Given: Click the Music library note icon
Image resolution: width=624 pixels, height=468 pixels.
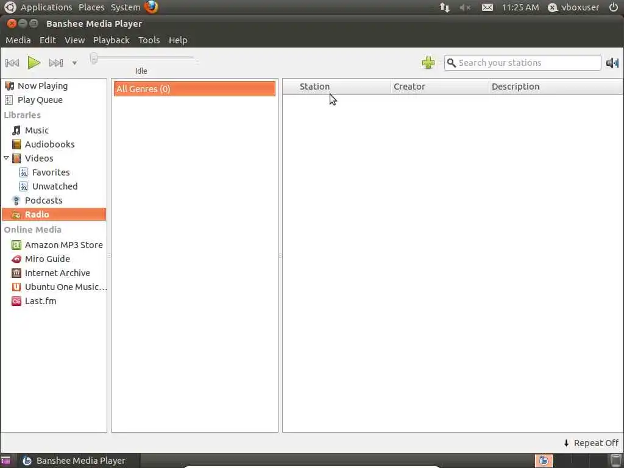Looking at the screenshot, I should 16,130.
